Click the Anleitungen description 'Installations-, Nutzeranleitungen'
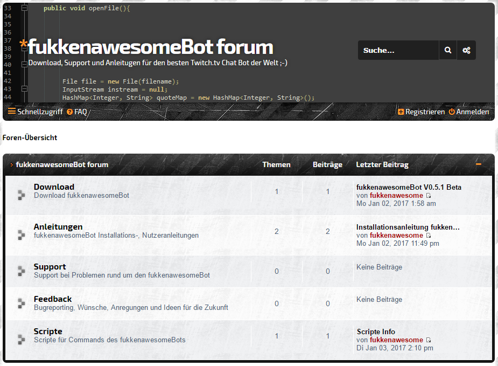498x366 pixels. (x=116, y=236)
